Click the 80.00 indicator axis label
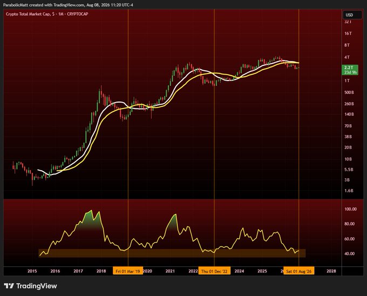 349,224
